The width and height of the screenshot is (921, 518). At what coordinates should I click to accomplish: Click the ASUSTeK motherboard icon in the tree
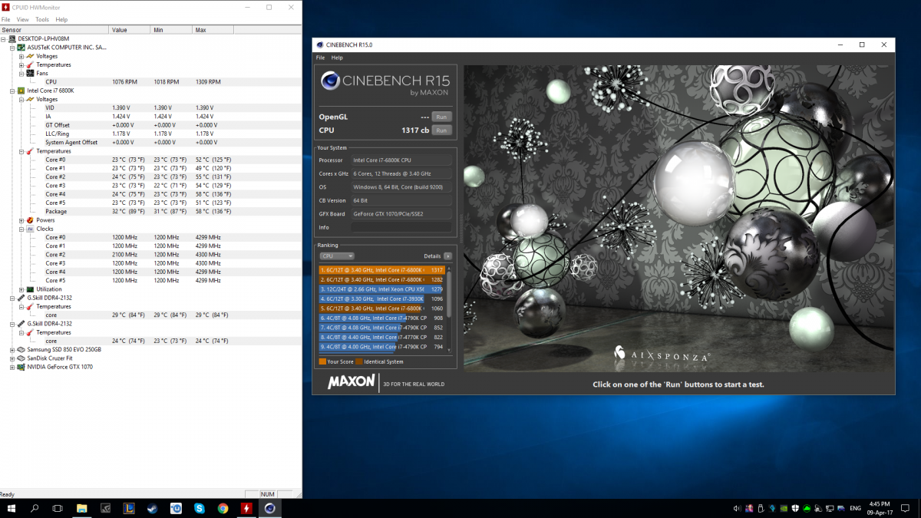tap(21, 47)
